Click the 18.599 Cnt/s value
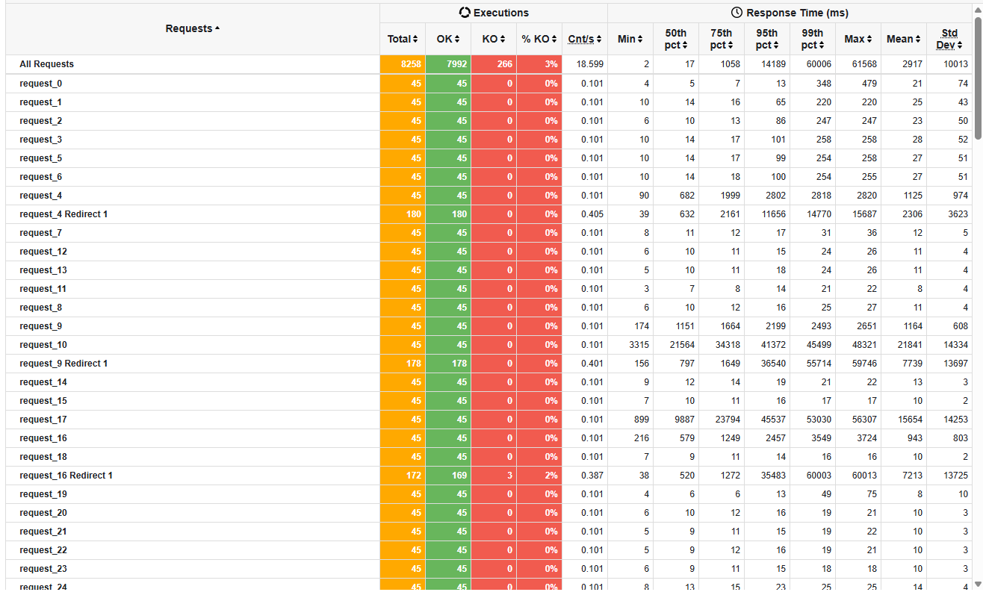This screenshot has height=595, width=983. 590,64
